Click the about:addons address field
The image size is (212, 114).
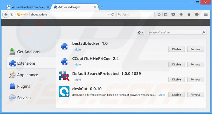(x=69, y=14)
